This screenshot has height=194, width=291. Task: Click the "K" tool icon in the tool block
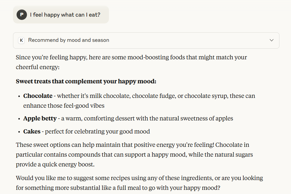click(21, 40)
